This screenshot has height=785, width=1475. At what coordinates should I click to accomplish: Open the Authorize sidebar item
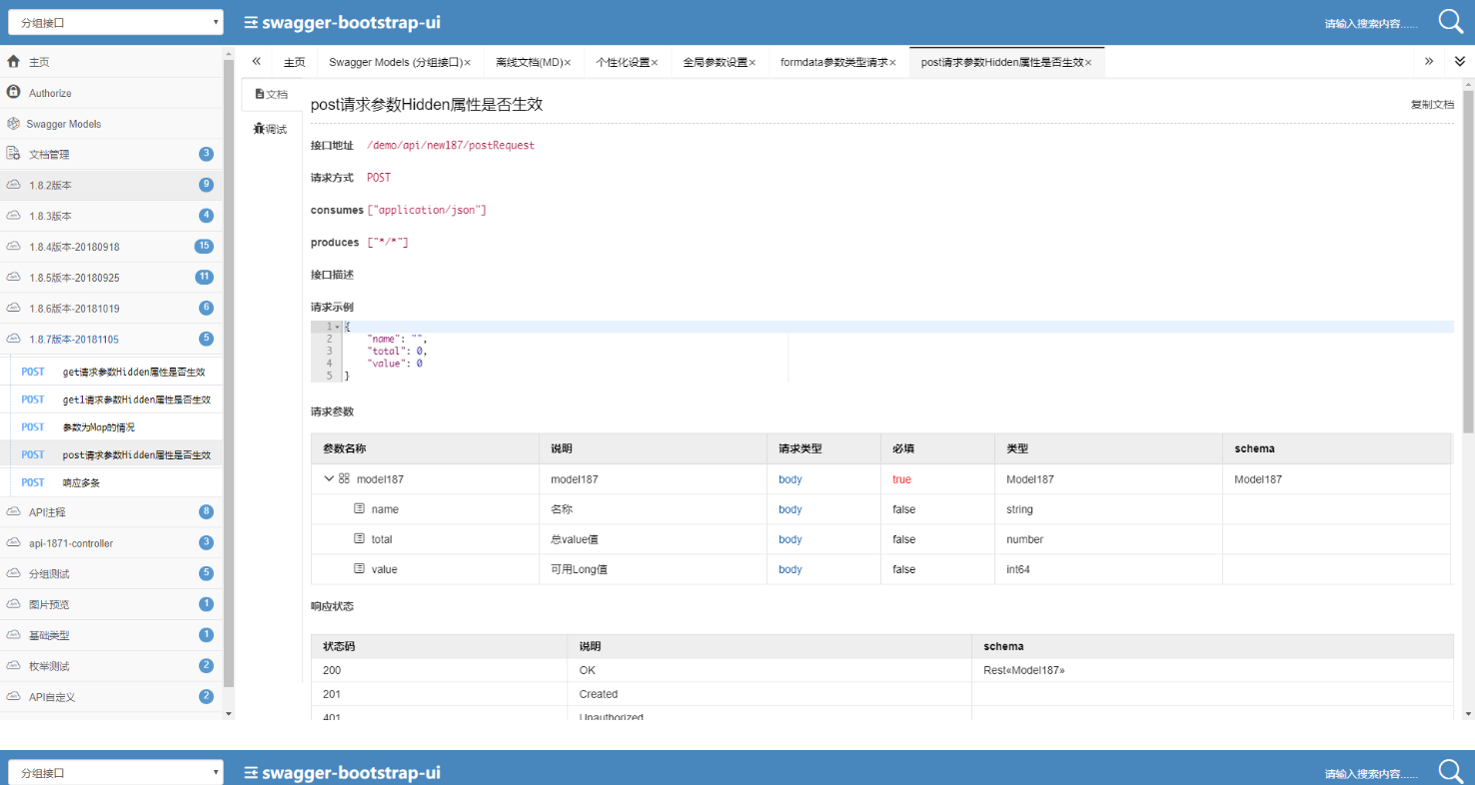[x=111, y=93]
